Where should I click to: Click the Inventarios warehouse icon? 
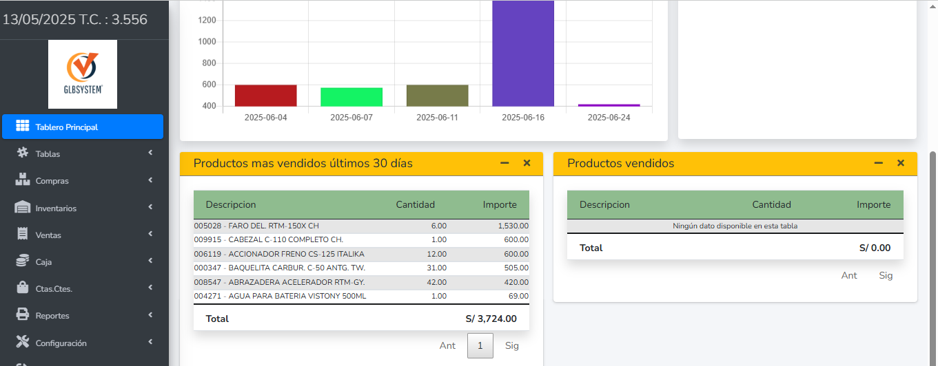[22, 208]
